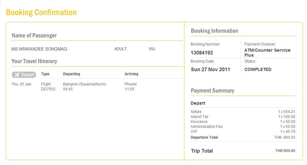Screen dimensions: 307x165
Task: Click the Administration Fee line item
Action: tap(206, 127)
